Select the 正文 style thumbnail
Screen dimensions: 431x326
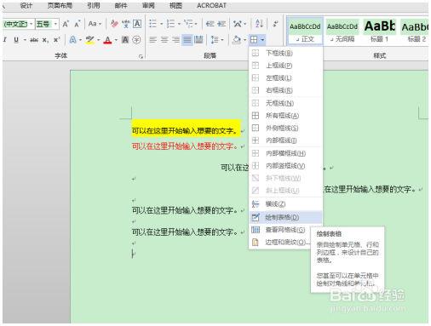[305, 31]
